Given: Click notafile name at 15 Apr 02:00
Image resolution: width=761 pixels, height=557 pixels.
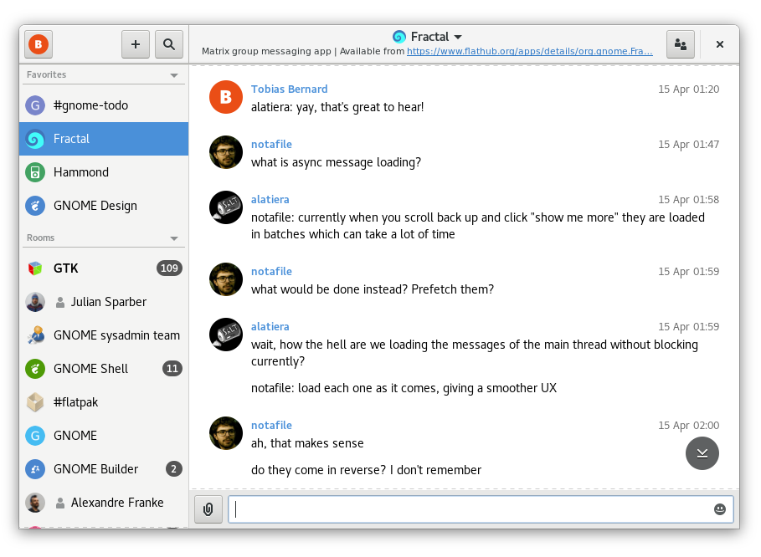Looking at the screenshot, I should click(271, 426).
